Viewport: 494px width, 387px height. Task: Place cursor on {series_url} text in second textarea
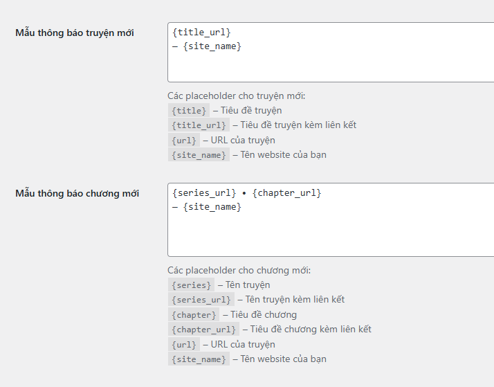pos(204,193)
